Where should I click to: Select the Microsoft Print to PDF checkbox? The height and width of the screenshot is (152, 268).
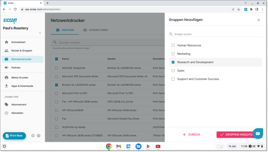57,93
